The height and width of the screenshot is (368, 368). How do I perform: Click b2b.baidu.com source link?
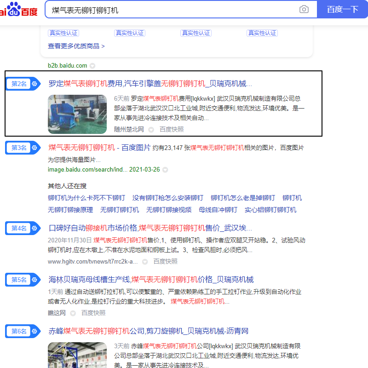67,65
